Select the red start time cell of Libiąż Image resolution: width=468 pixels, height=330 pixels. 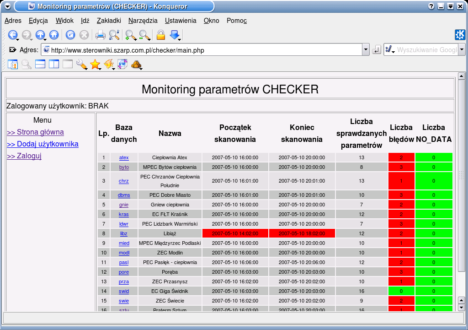pos(235,233)
